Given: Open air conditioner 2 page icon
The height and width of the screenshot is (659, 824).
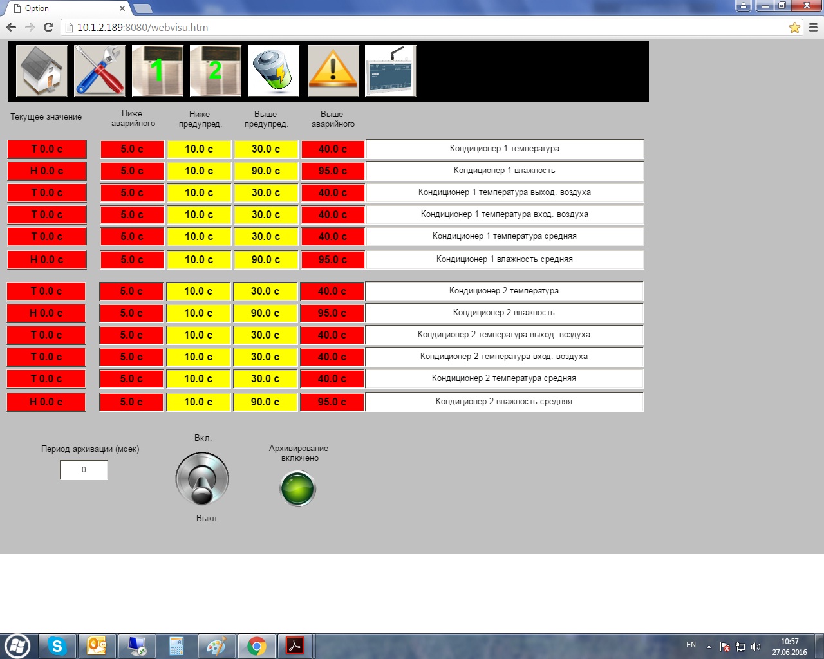Looking at the screenshot, I should coord(216,71).
